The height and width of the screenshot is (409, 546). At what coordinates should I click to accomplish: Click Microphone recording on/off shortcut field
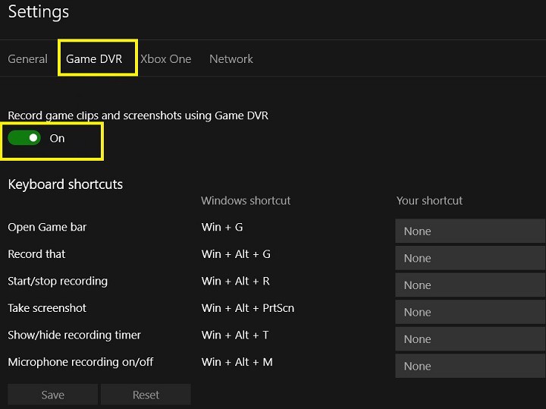point(470,367)
